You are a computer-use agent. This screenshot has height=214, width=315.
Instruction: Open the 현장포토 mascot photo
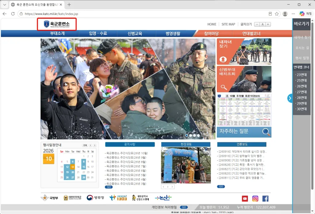186,165
